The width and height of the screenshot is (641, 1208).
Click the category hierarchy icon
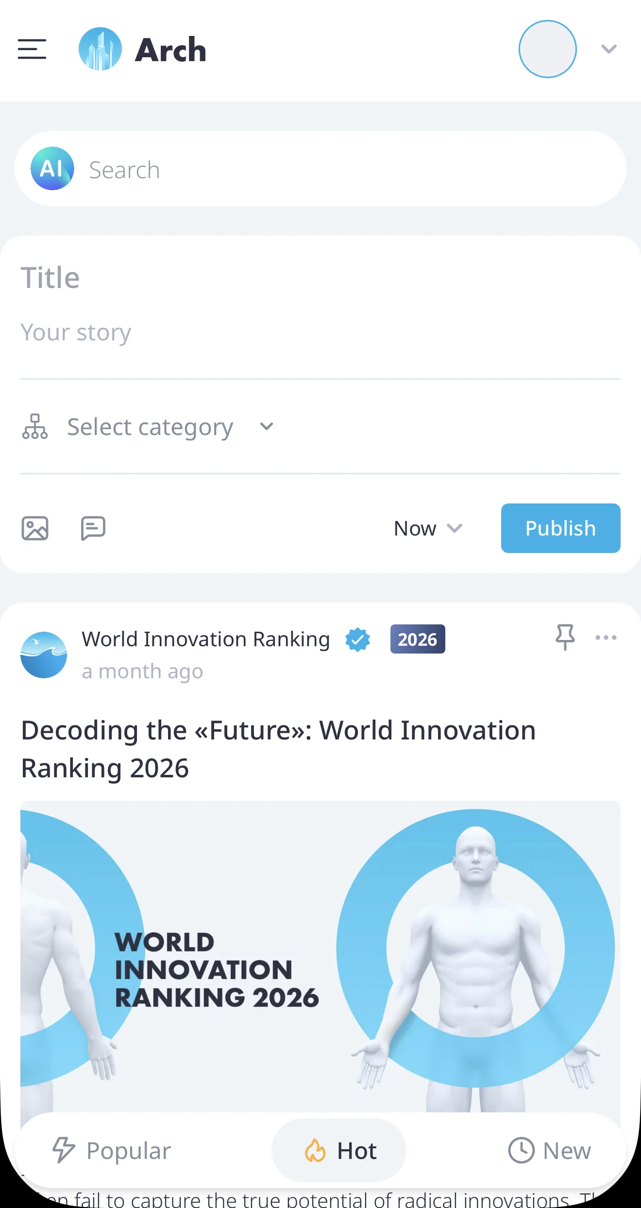point(35,427)
